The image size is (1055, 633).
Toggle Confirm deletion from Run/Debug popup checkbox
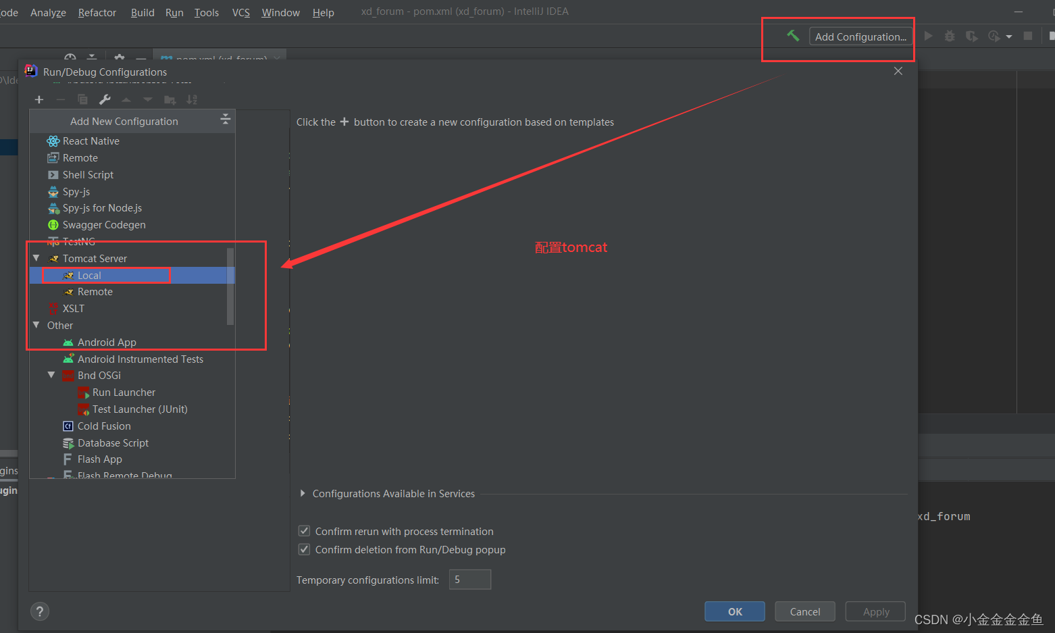click(x=305, y=549)
